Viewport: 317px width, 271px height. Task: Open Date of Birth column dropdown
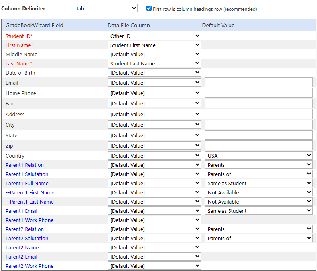point(154,73)
